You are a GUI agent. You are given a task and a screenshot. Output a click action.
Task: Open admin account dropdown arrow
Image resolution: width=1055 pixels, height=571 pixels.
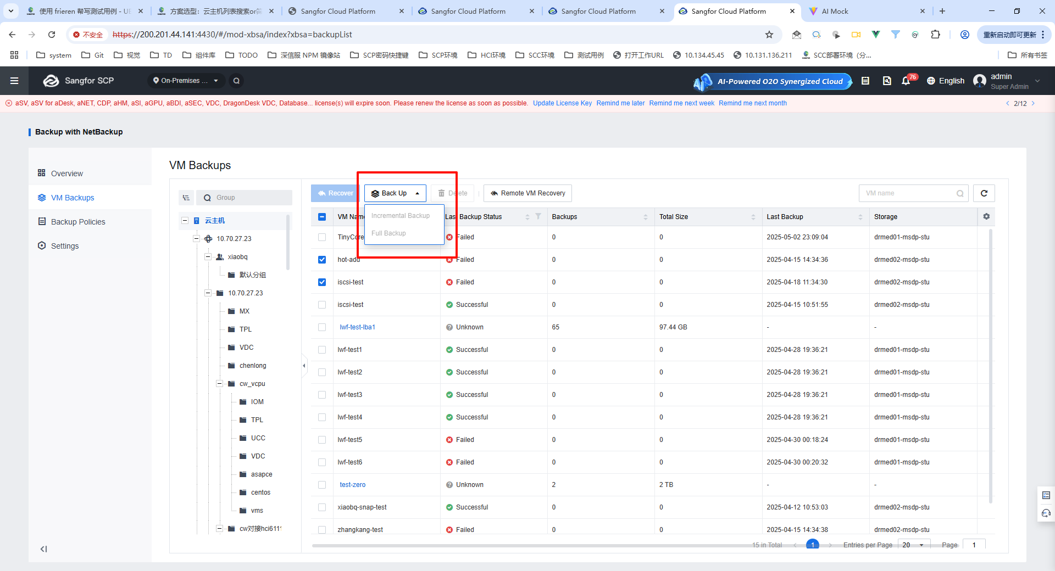point(1037,81)
